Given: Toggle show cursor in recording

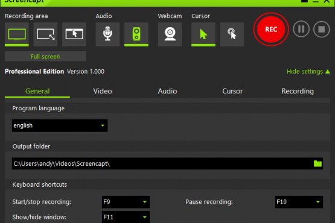Looking at the screenshot, I should 203,34.
